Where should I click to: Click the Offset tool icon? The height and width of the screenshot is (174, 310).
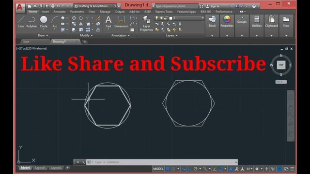[x=98, y=30]
